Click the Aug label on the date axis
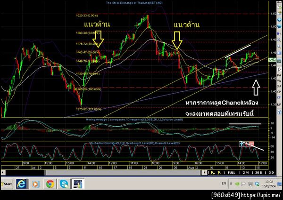The height and width of the screenshot is (200, 283). 191,168
